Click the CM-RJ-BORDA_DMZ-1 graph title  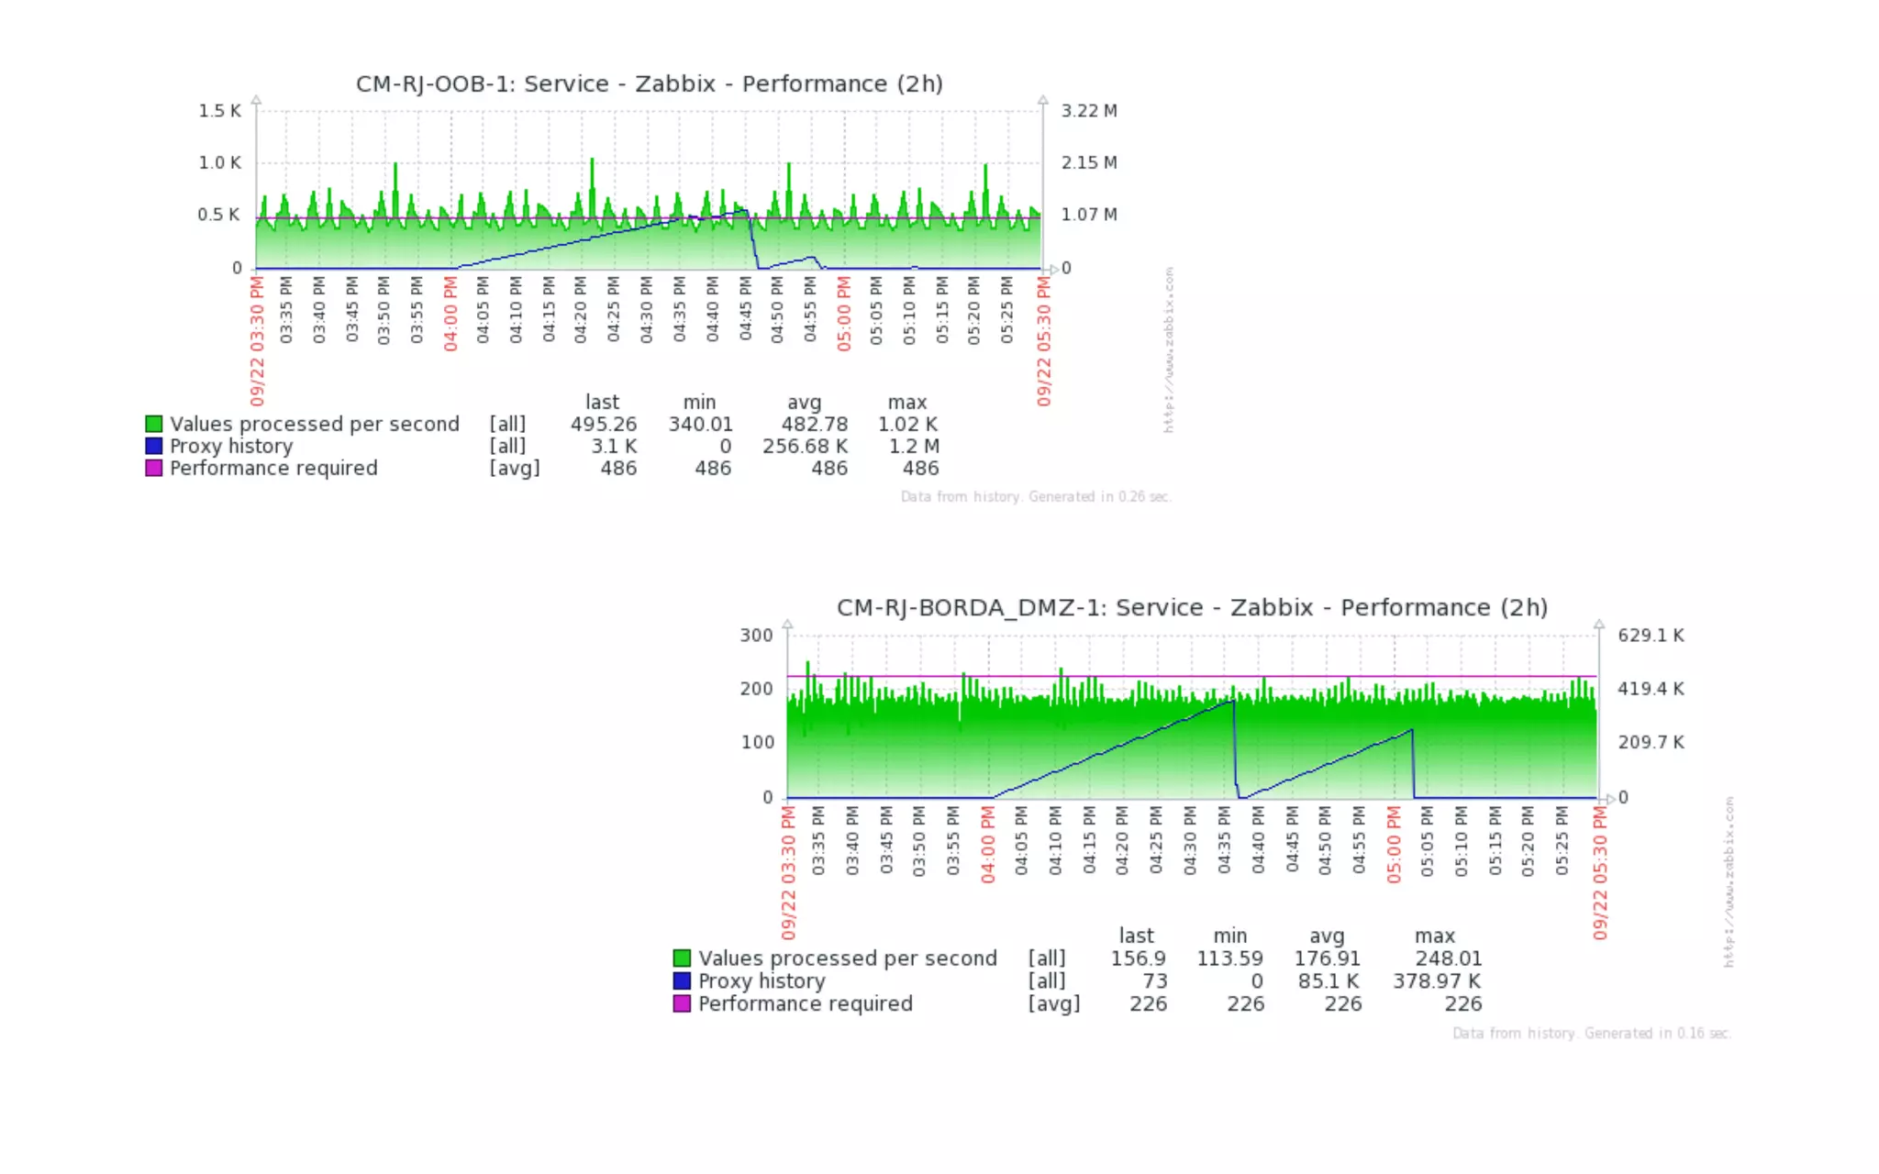1191,608
